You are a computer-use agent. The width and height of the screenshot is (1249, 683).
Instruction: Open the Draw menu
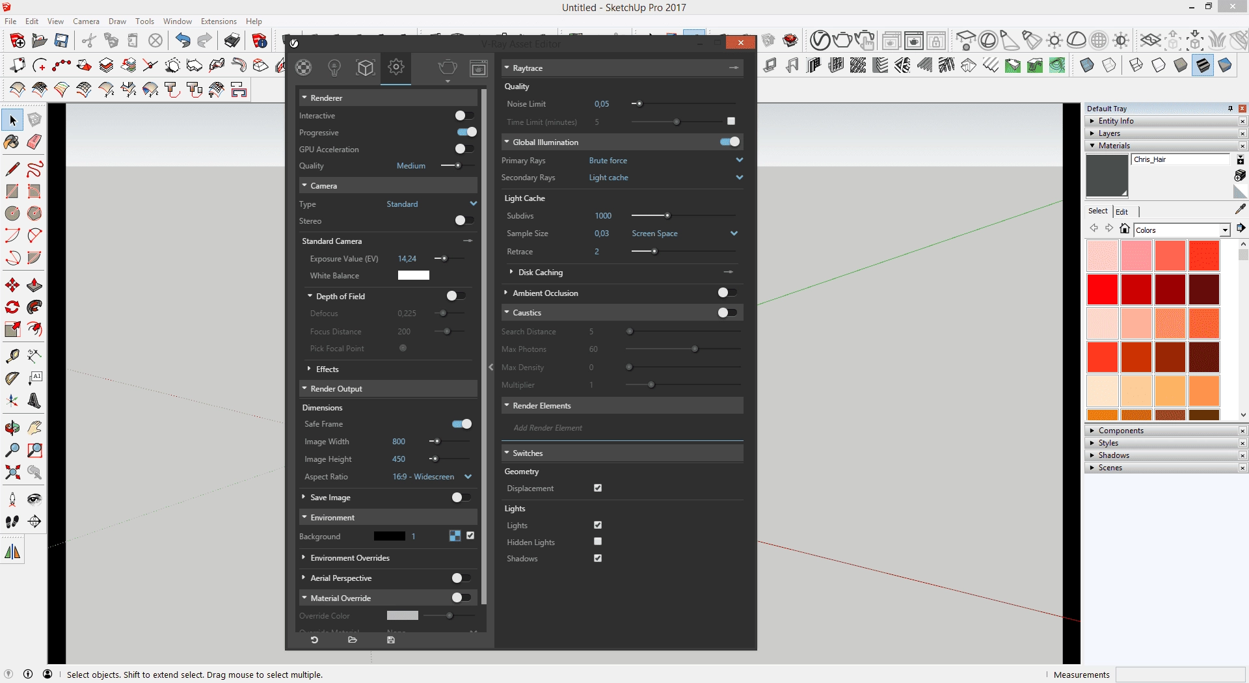[117, 21]
